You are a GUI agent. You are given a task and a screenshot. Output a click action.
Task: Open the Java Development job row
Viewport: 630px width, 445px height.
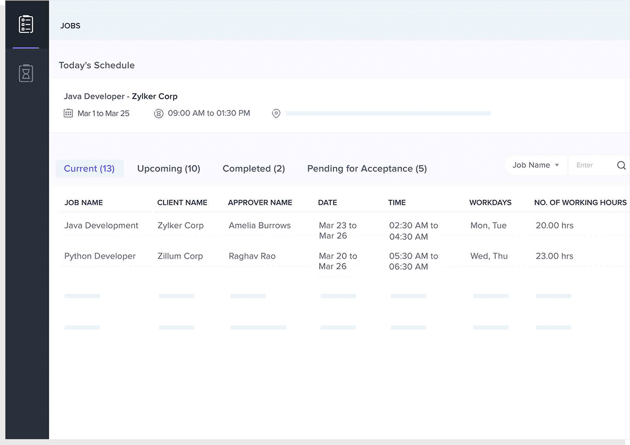click(101, 225)
